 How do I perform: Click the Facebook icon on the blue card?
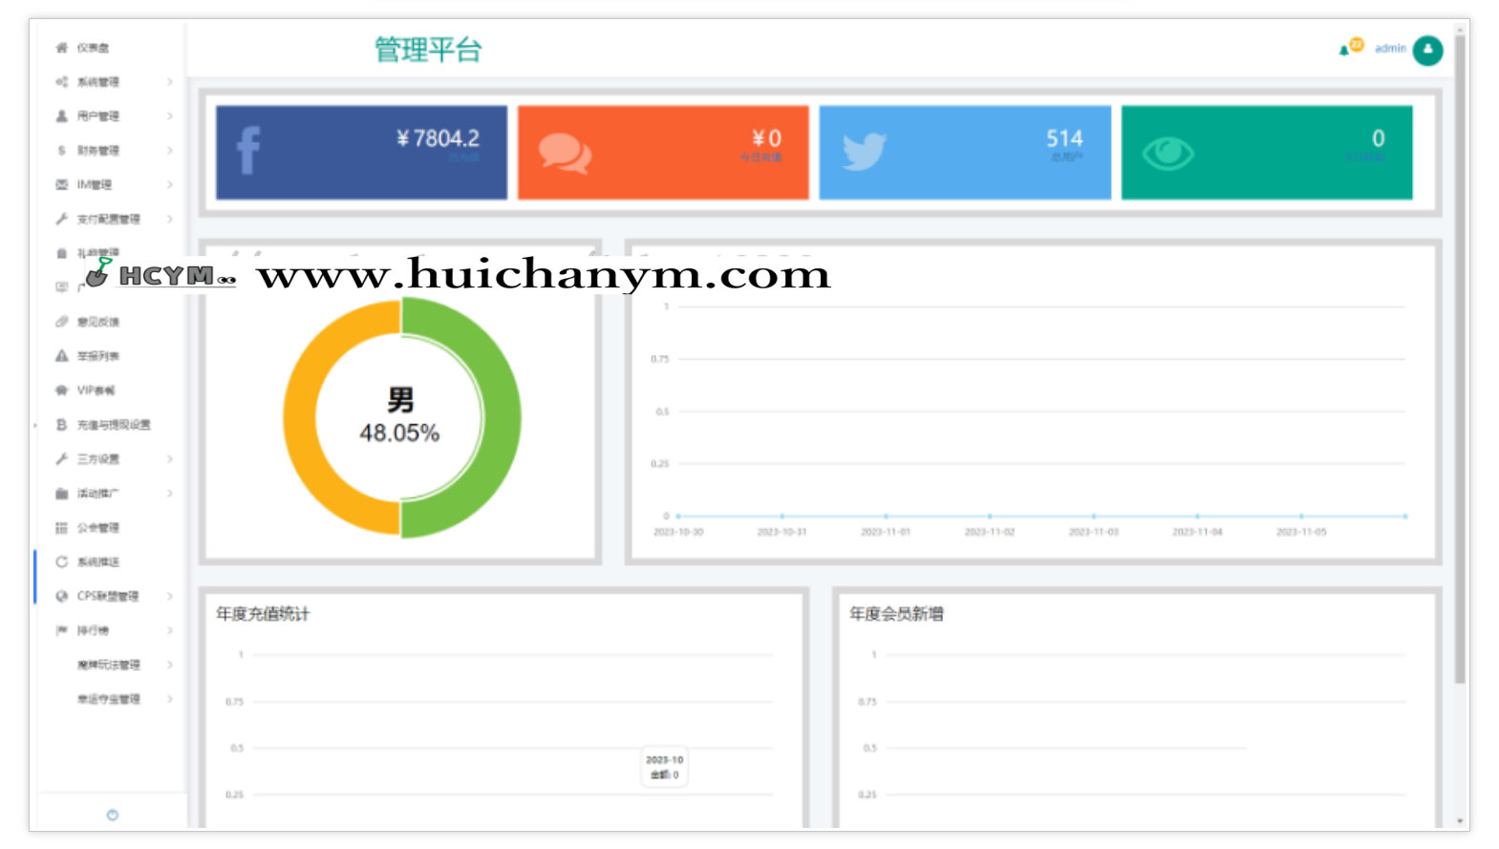tap(248, 151)
